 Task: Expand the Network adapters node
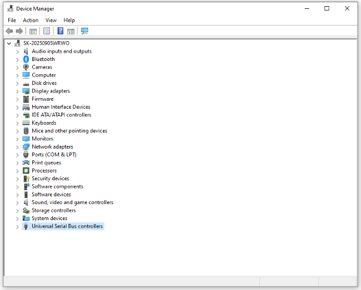coord(18,147)
